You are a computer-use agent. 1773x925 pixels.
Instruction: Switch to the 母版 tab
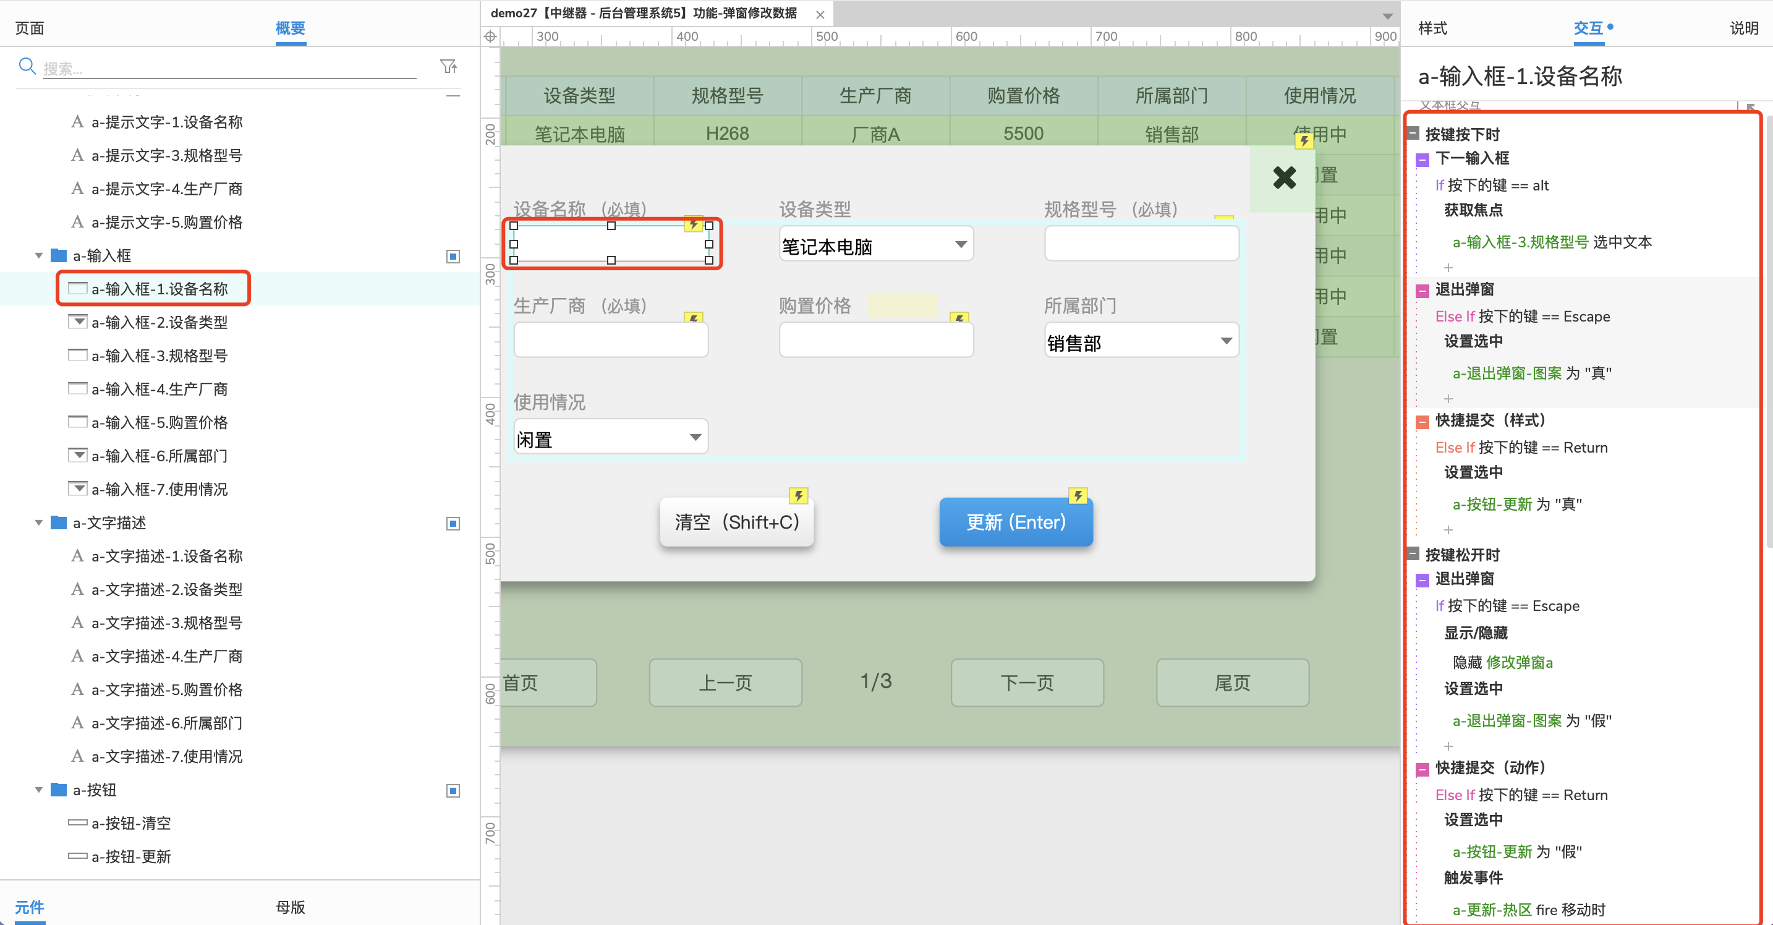point(290,906)
